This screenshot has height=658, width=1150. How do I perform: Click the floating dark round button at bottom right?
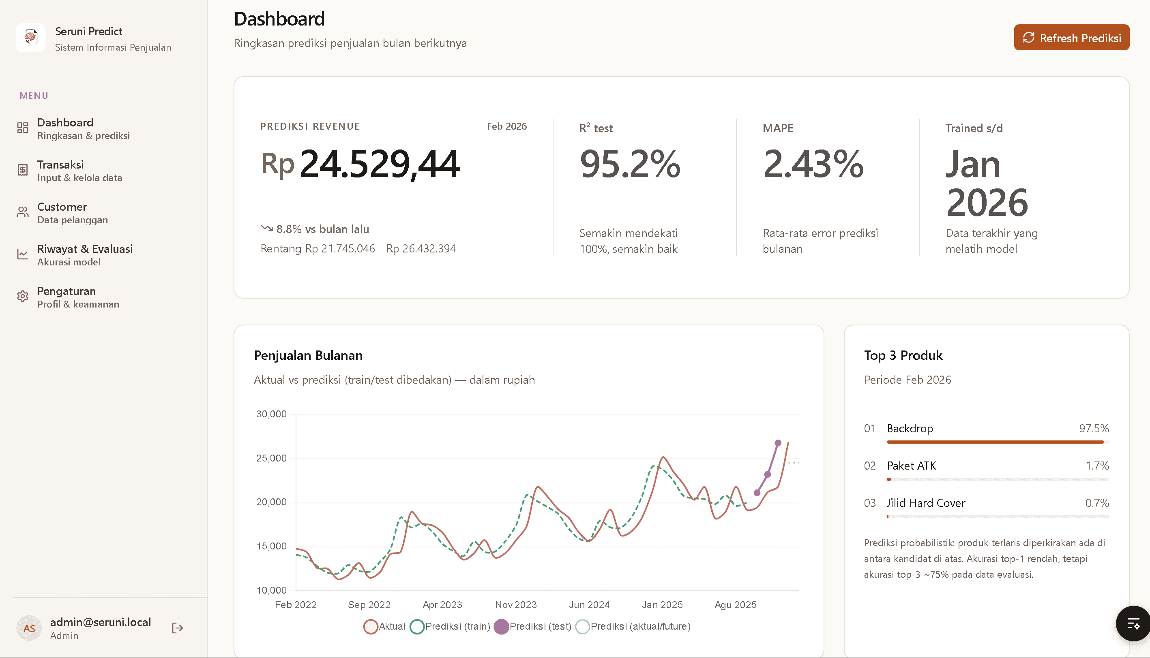tap(1133, 624)
